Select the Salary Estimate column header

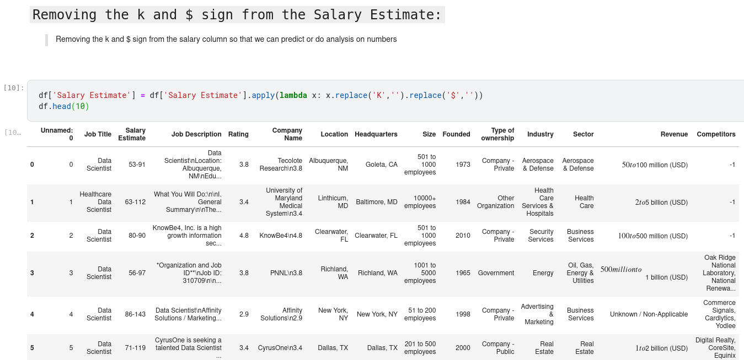click(x=132, y=134)
